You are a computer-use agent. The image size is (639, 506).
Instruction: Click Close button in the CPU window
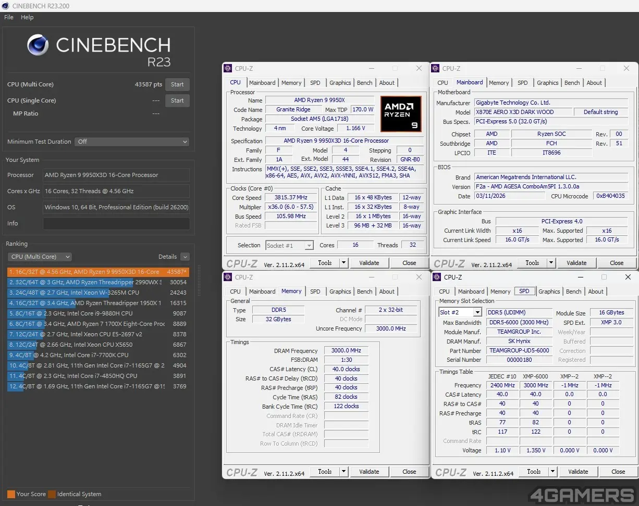pyautogui.click(x=409, y=263)
